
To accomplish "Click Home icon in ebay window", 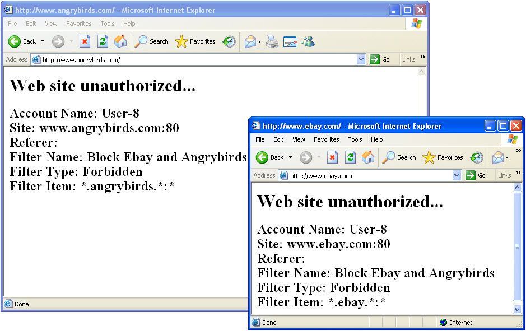I will pos(368,157).
